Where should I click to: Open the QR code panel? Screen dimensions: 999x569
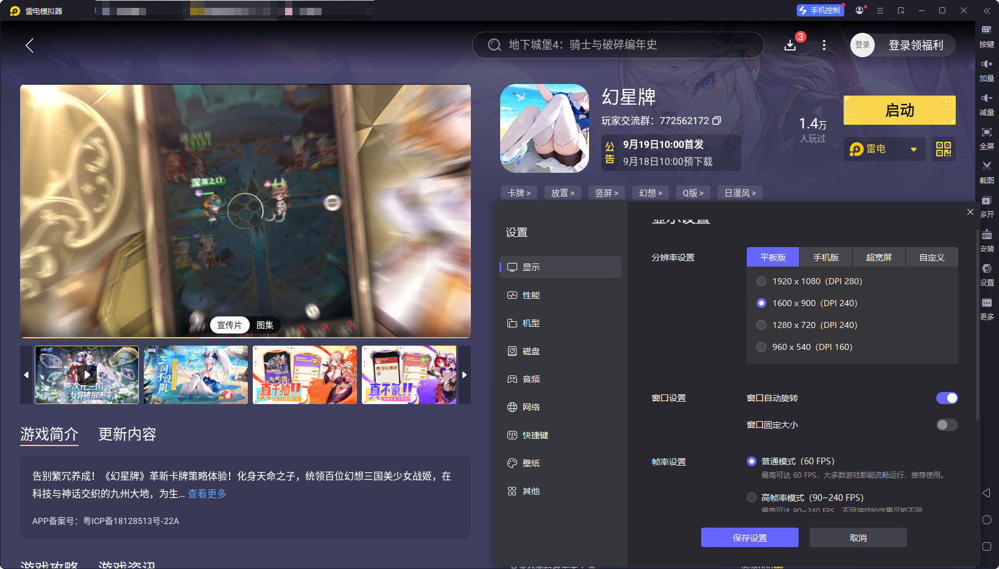pos(943,149)
